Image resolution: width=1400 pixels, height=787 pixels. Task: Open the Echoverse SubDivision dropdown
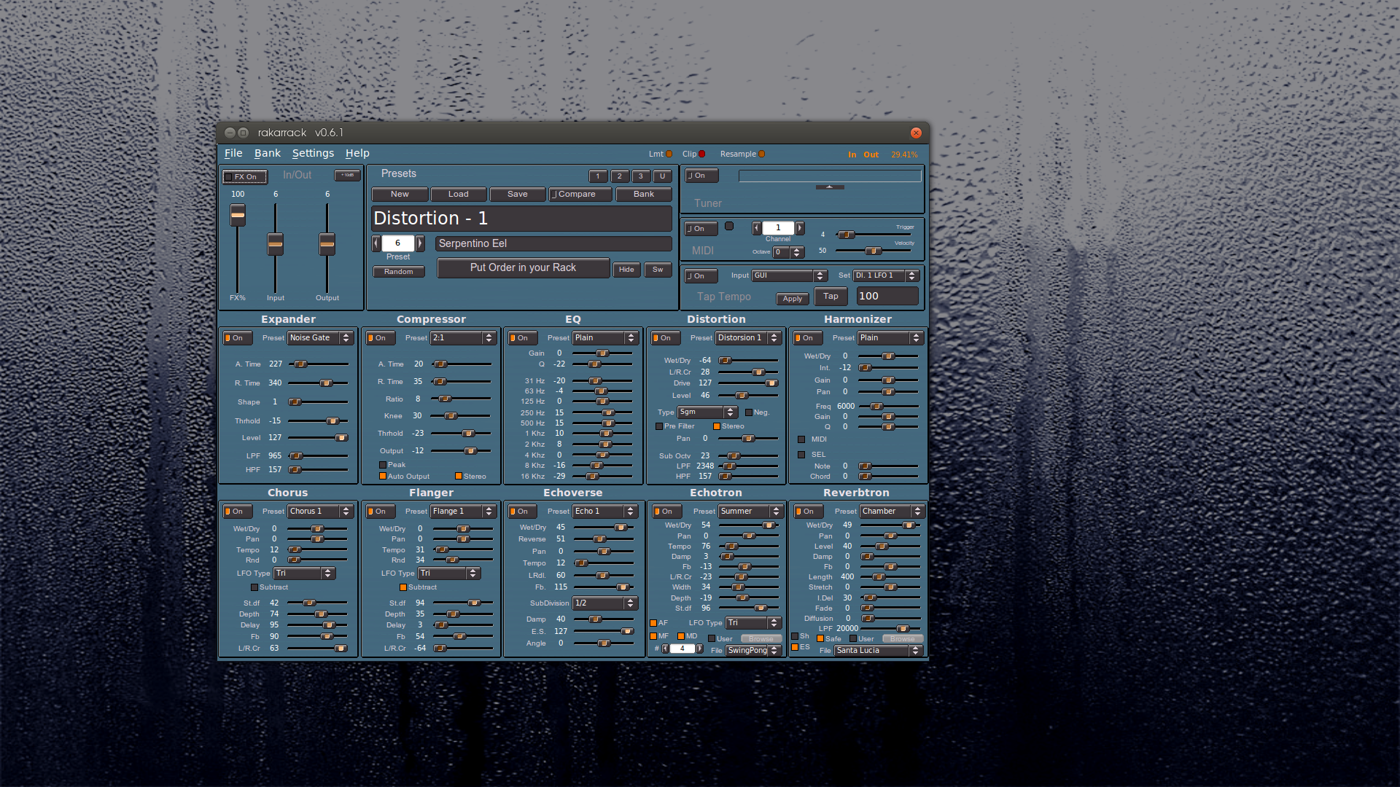click(x=605, y=603)
